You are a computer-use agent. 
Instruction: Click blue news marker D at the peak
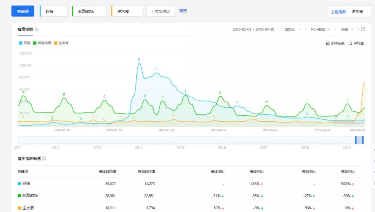(139, 60)
